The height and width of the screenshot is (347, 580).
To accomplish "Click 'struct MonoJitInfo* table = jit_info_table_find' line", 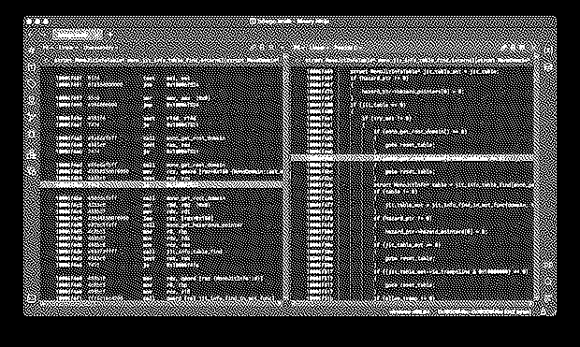I will (454, 185).
